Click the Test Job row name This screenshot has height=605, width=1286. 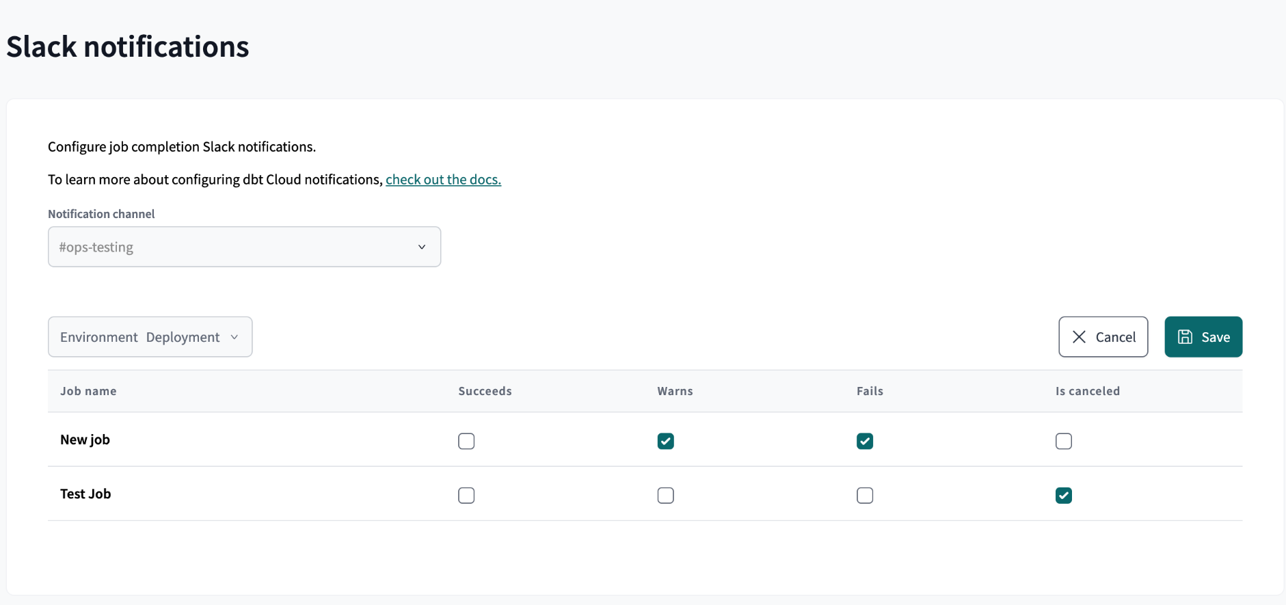coord(85,494)
